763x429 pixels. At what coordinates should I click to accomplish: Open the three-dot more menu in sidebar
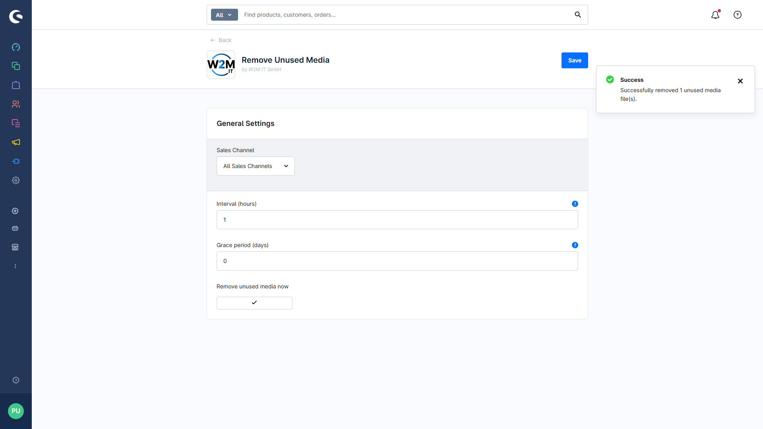15,266
